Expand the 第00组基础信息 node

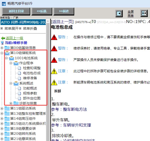point(2,48)
